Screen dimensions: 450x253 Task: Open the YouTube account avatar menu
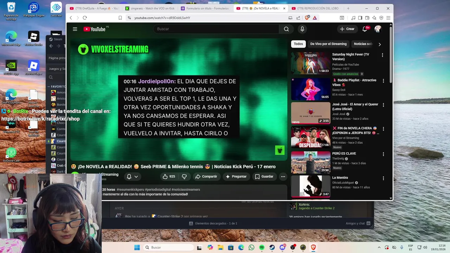pyautogui.click(x=378, y=29)
